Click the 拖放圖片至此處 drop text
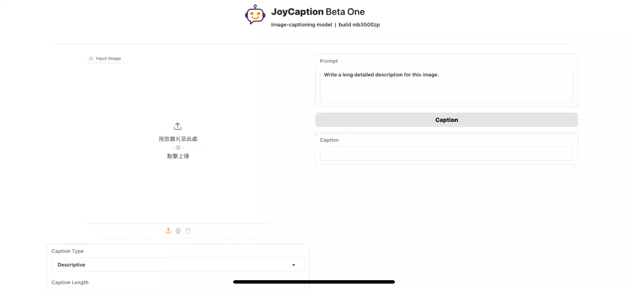Viewport: 628px width, 289px height. pyautogui.click(x=178, y=139)
